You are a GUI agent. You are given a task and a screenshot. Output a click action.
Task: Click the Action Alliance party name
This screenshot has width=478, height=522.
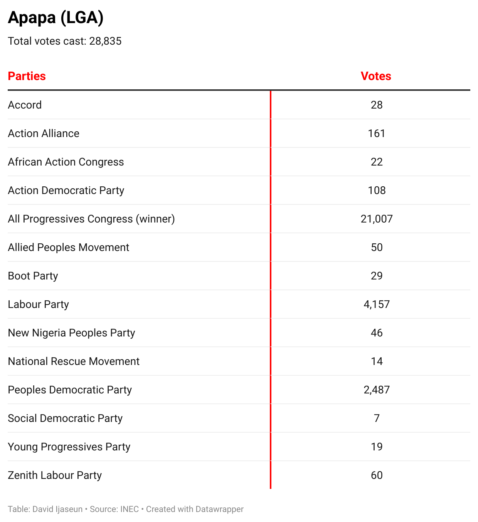pyautogui.click(x=44, y=134)
